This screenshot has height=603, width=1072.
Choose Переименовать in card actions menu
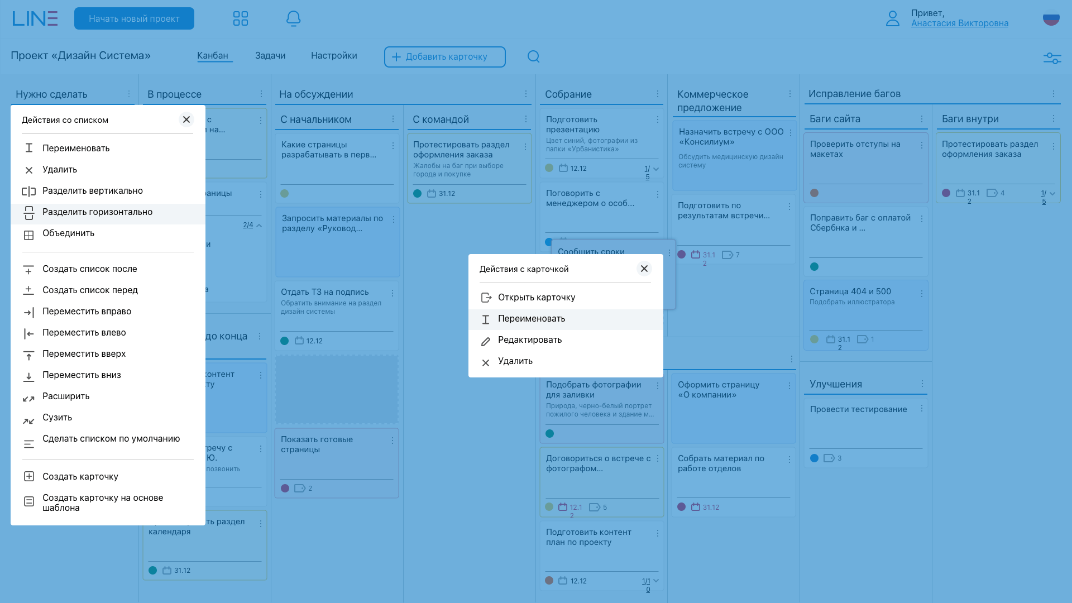pos(531,319)
